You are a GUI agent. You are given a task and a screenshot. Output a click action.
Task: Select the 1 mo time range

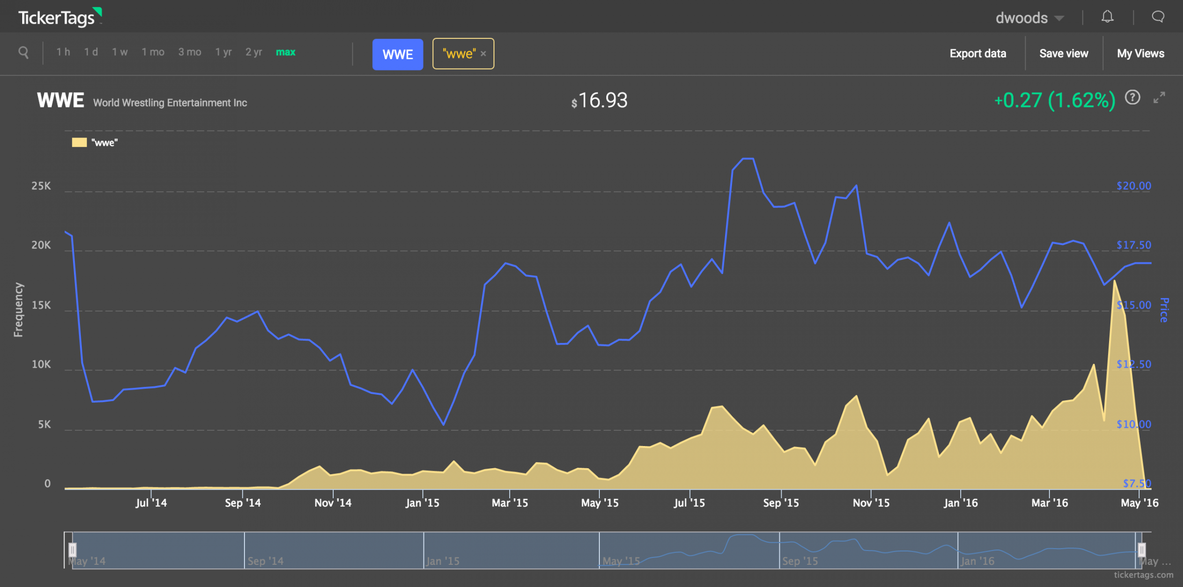click(153, 52)
